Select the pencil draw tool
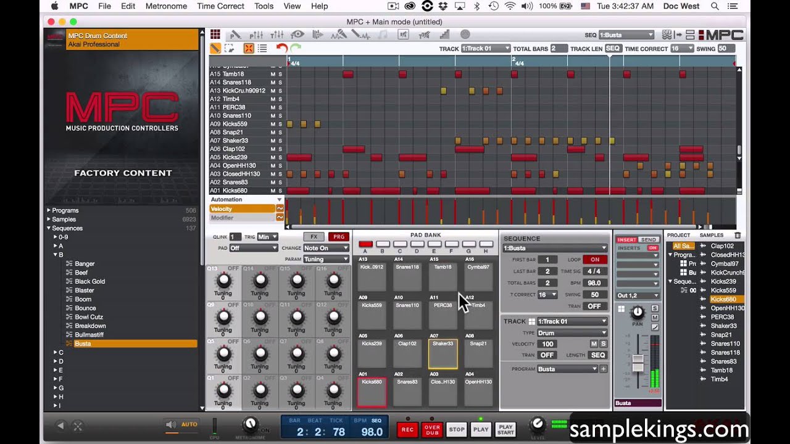Image resolution: width=790 pixels, height=444 pixels. click(x=215, y=48)
